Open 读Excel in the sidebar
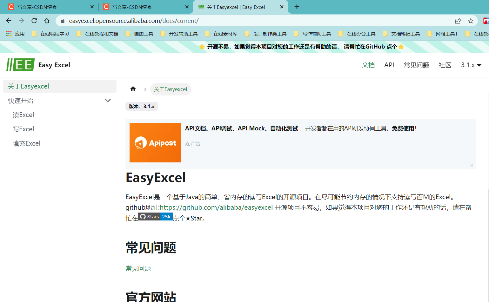Viewport: 489px width, 302px height. click(23, 115)
